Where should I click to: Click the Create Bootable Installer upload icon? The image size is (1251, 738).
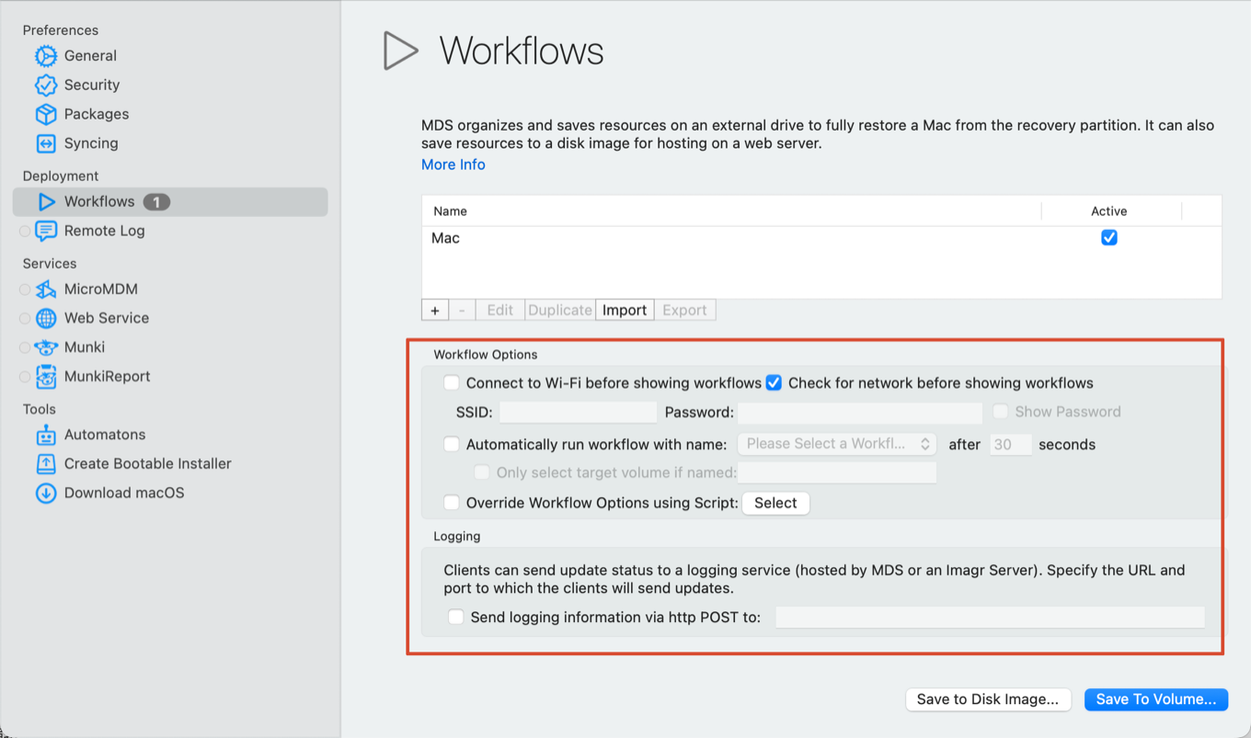pos(46,464)
